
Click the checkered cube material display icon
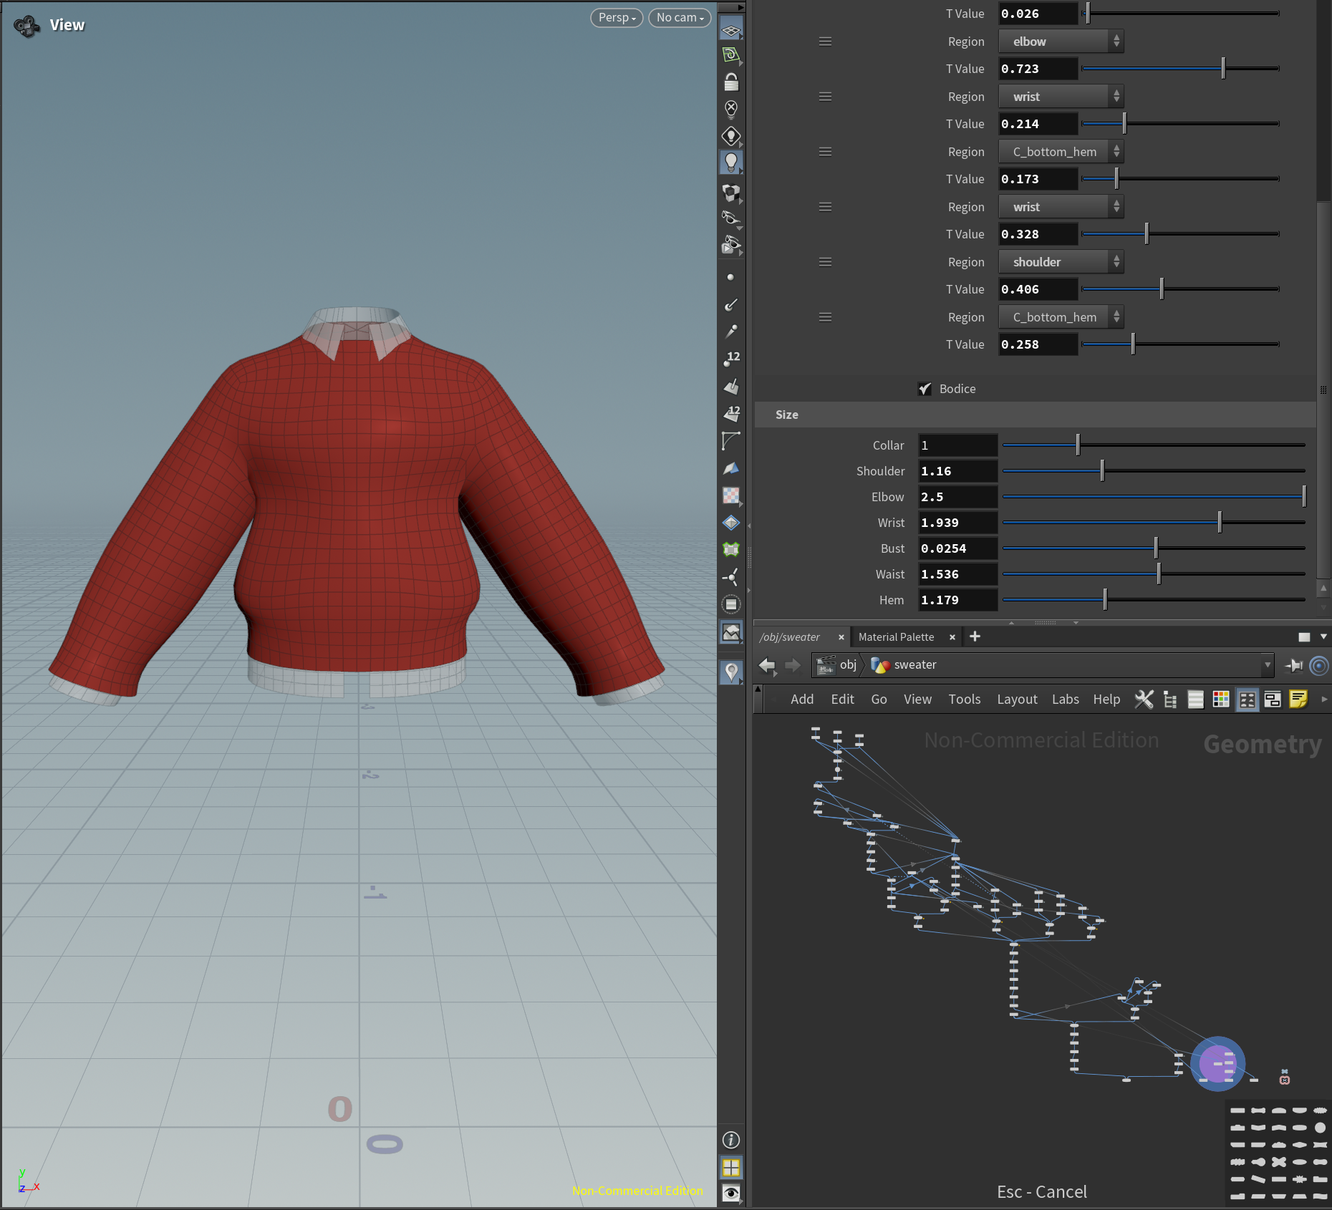[x=730, y=192]
